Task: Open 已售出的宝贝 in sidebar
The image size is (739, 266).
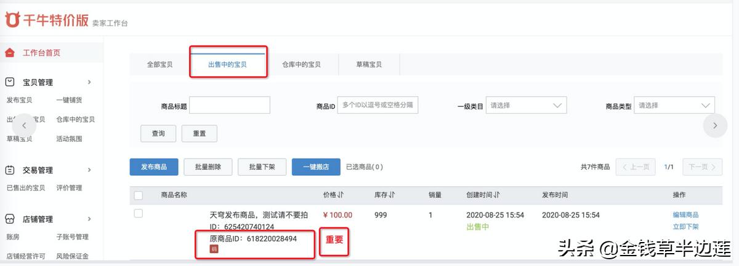Action: tap(26, 188)
